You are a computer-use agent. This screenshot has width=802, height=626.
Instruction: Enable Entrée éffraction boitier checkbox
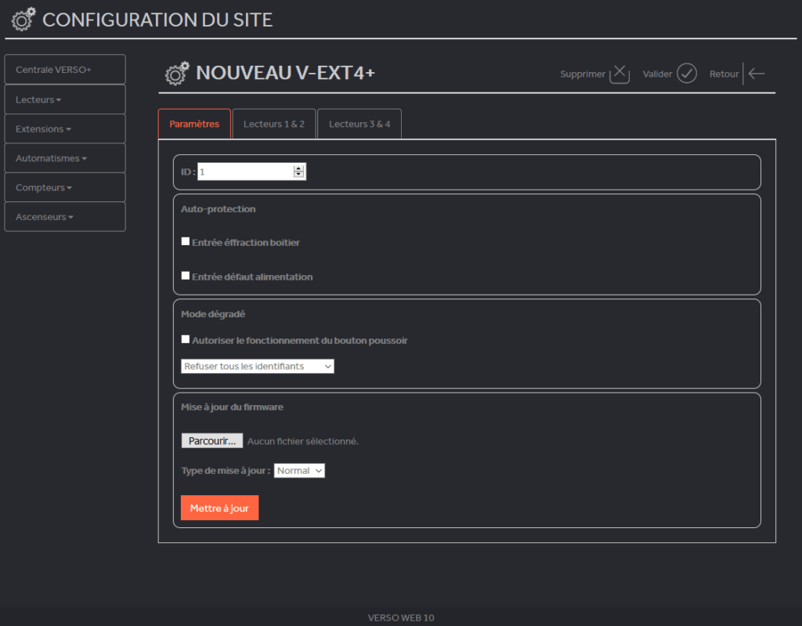click(185, 241)
